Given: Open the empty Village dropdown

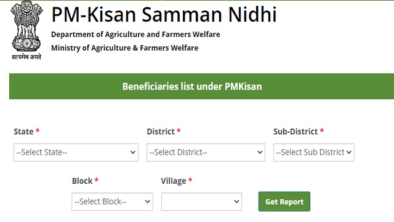Looking at the screenshot, I should pyautogui.click(x=201, y=202).
